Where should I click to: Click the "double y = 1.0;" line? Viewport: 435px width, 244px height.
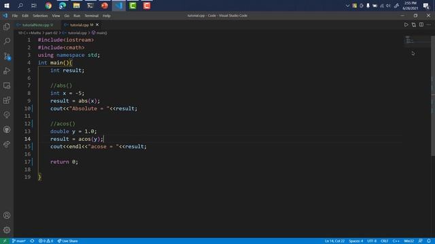tap(73, 131)
